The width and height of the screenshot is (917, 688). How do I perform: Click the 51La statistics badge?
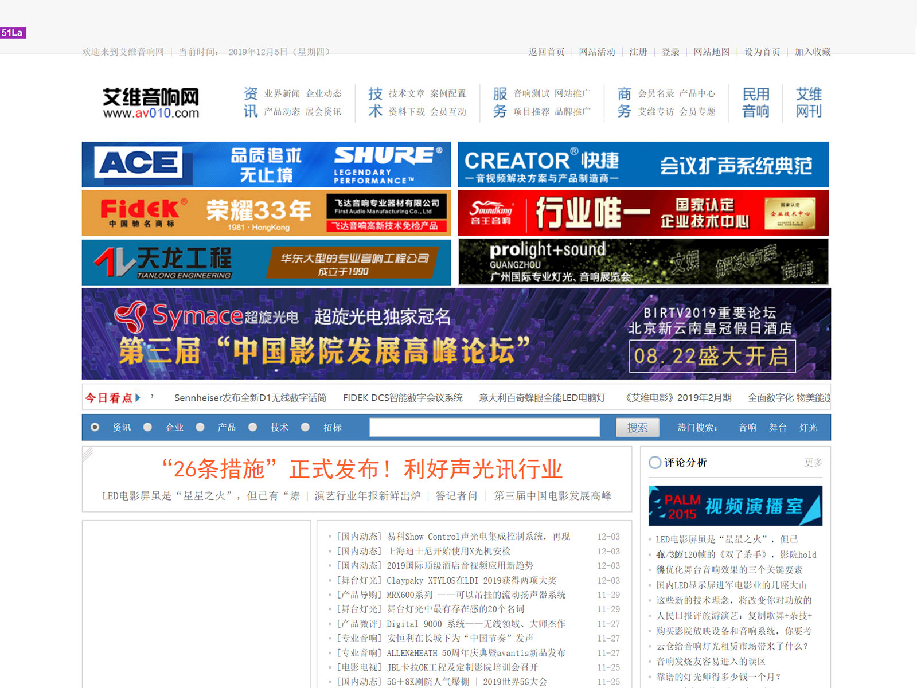13,33
